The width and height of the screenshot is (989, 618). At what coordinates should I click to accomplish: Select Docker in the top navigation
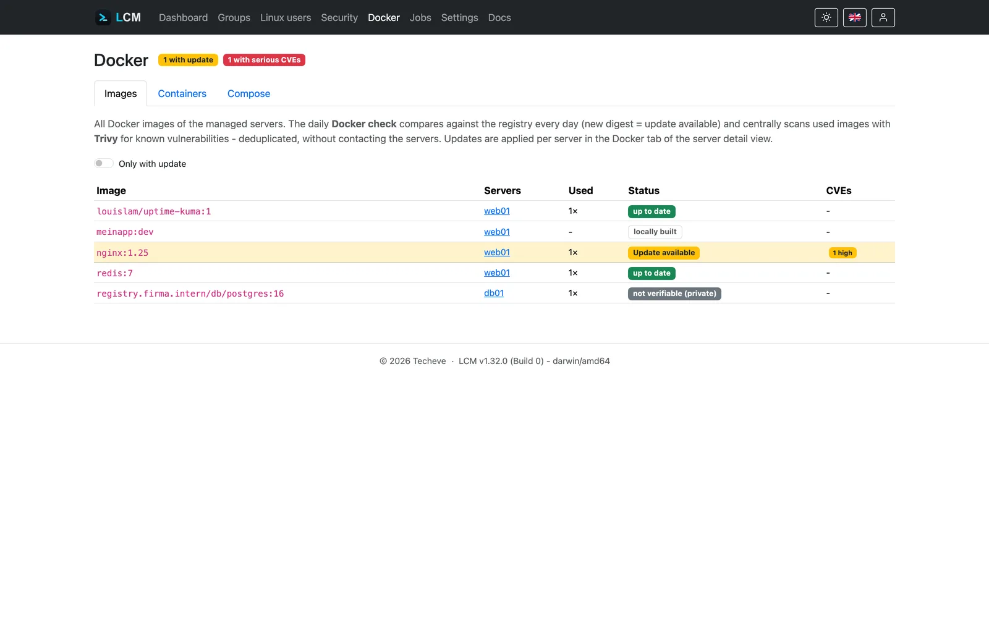pos(384,17)
